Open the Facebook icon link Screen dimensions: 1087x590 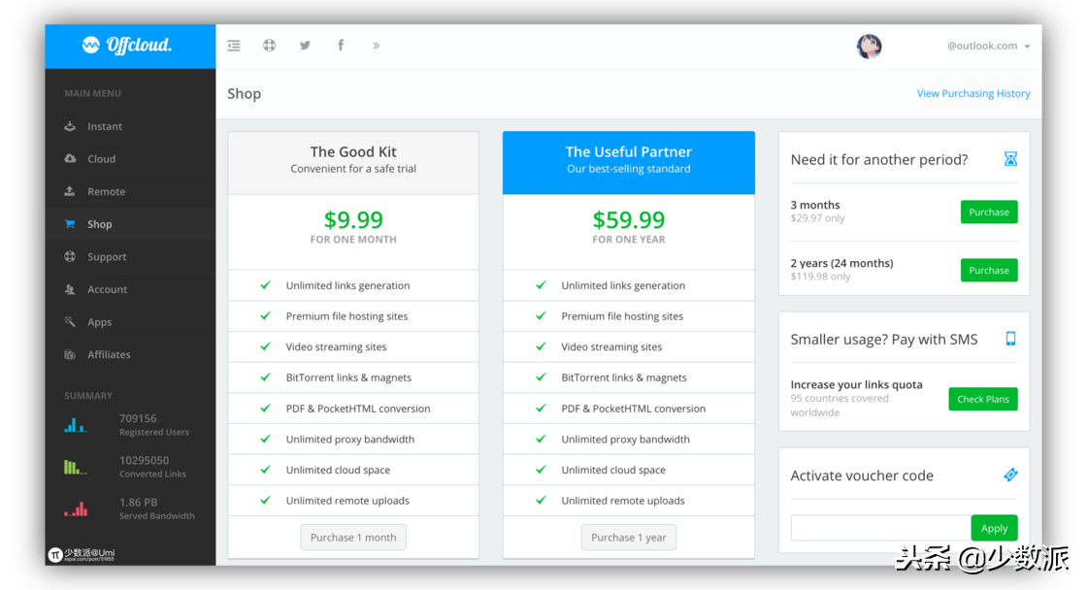341,46
